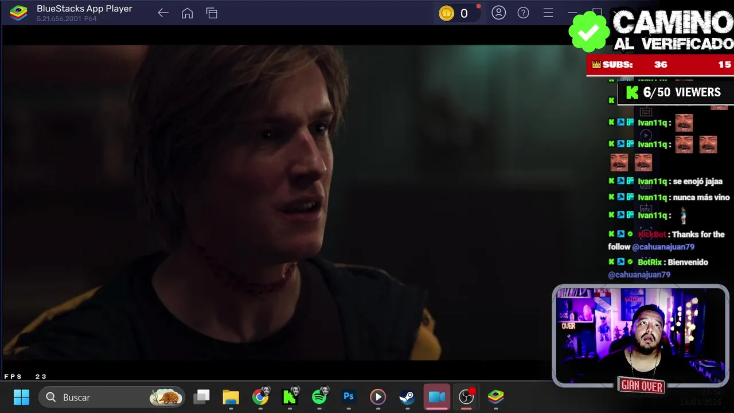The width and height of the screenshot is (734, 413).
Task: Open Steam from taskbar
Action: tap(407, 396)
